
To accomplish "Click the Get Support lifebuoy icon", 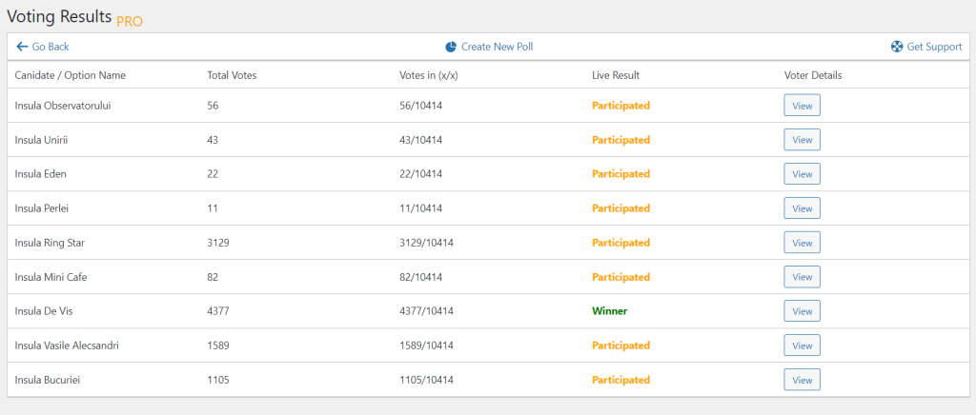I will click(x=897, y=47).
